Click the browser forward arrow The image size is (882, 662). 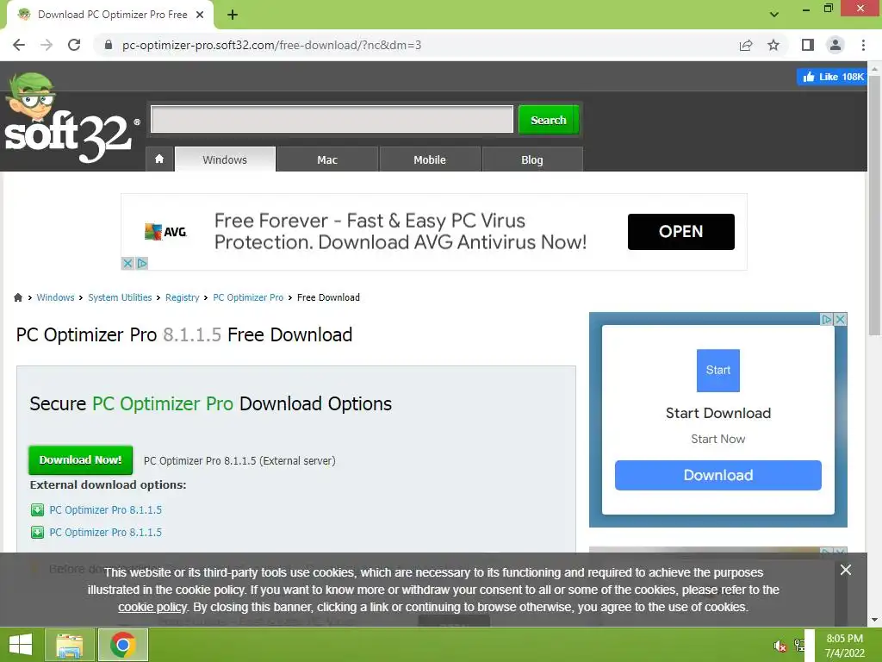tap(47, 45)
